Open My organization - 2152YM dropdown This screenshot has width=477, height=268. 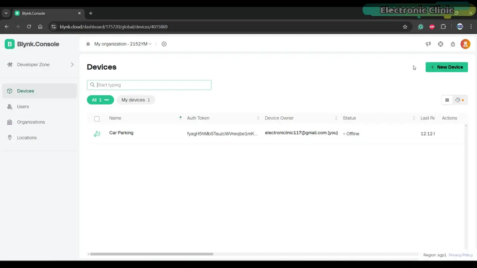(x=123, y=44)
